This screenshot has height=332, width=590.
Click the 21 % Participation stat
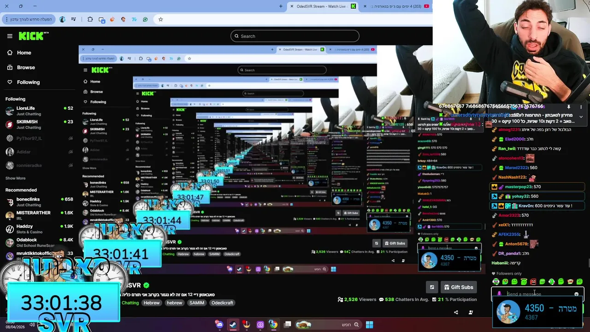pyautogui.click(x=454, y=299)
